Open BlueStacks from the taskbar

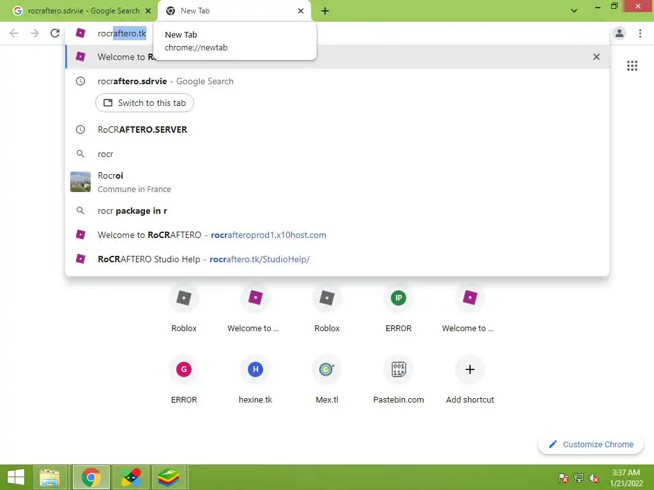pos(169,477)
